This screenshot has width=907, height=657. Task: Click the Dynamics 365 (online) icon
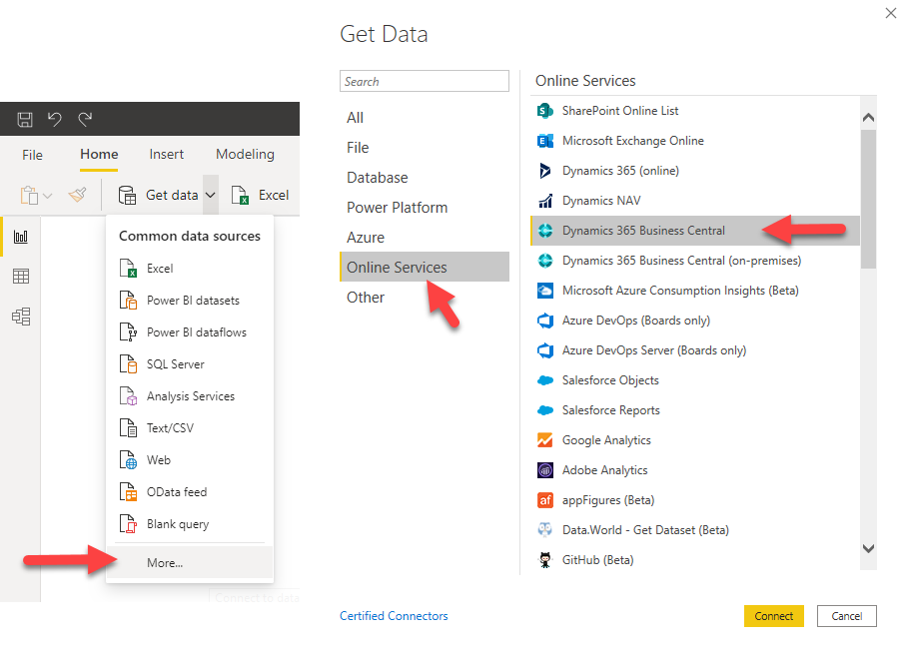544,171
